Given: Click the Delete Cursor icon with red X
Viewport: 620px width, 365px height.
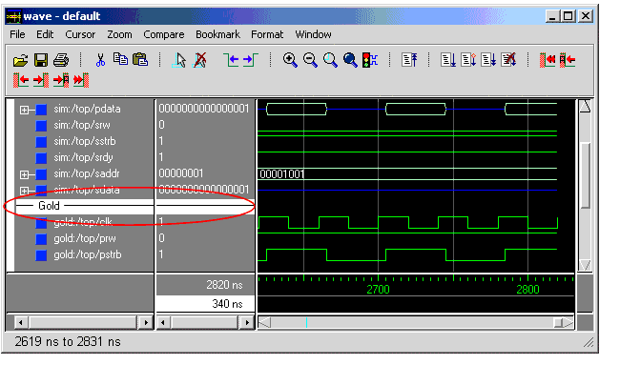Looking at the screenshot, I should 200,60.
